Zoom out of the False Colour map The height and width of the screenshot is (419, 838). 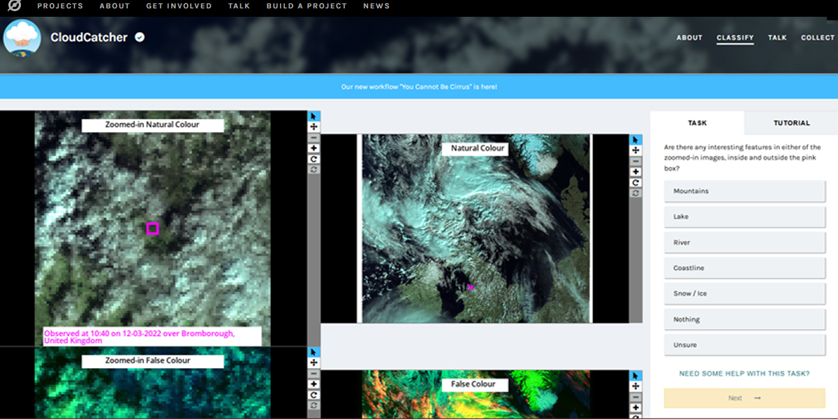(x=635, y=397)
